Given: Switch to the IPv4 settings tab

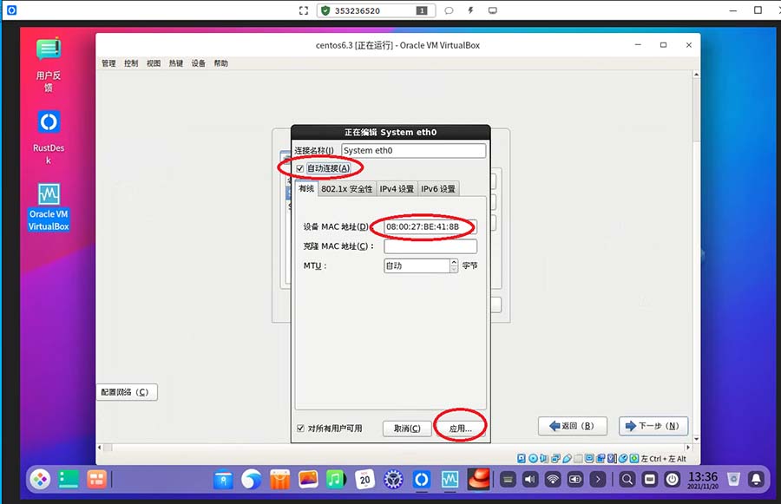Looking at the screenshot, I should [x=397, y=189].
